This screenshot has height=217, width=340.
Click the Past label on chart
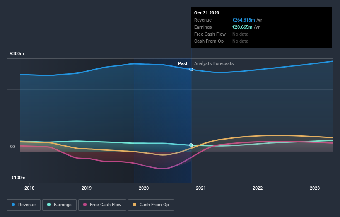183,63
